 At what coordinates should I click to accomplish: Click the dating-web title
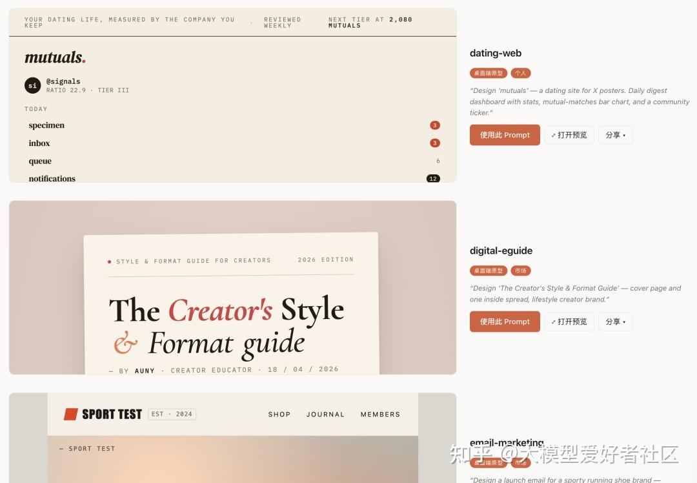click(496, 54)
